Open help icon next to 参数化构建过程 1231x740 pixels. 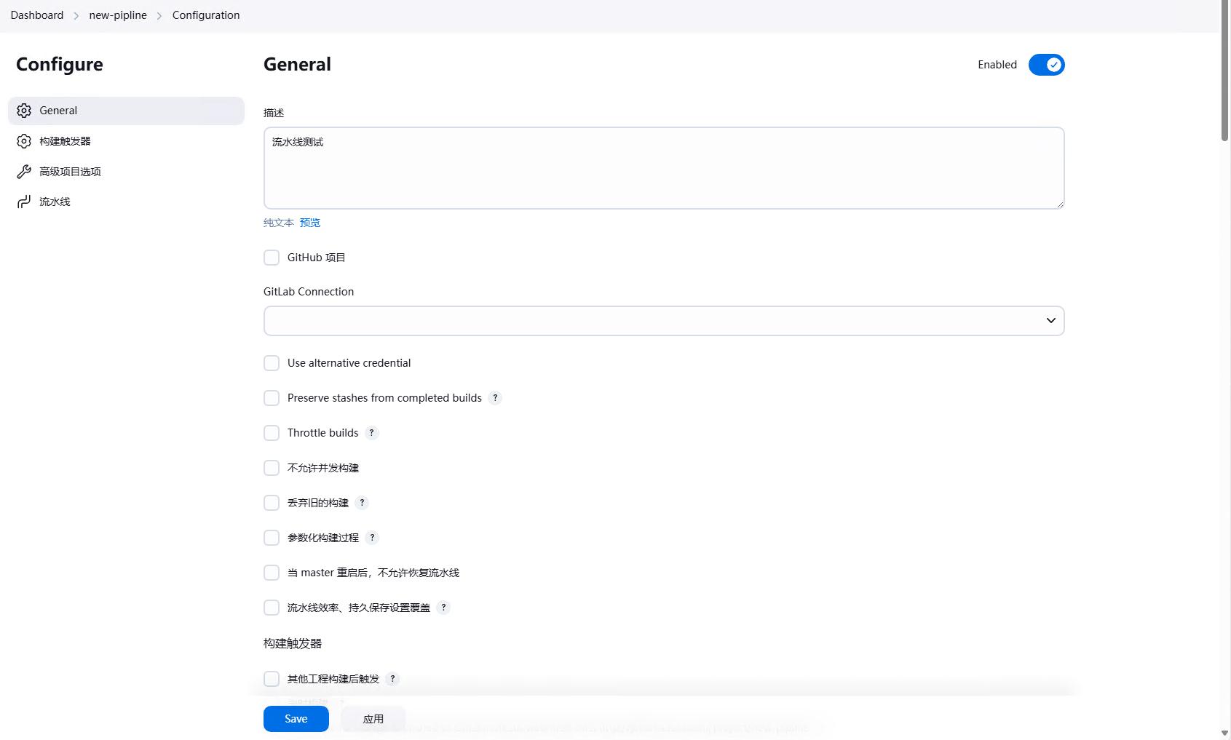pos(372,538)
